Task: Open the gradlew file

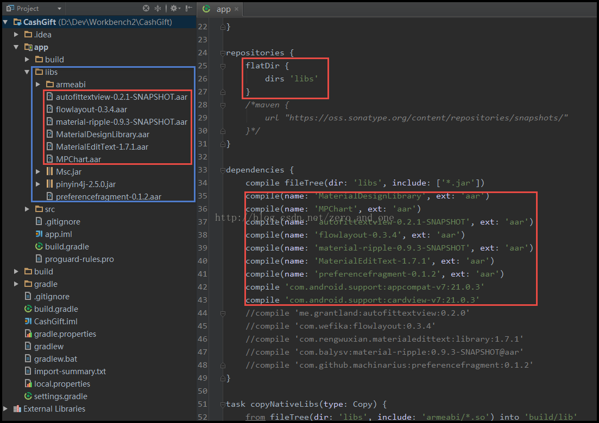Action: point(48,347)
